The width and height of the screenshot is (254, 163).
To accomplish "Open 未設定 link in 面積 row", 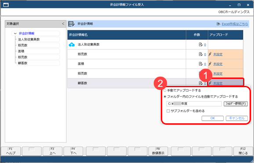I will pyautogui.click(x=218, y=64).
